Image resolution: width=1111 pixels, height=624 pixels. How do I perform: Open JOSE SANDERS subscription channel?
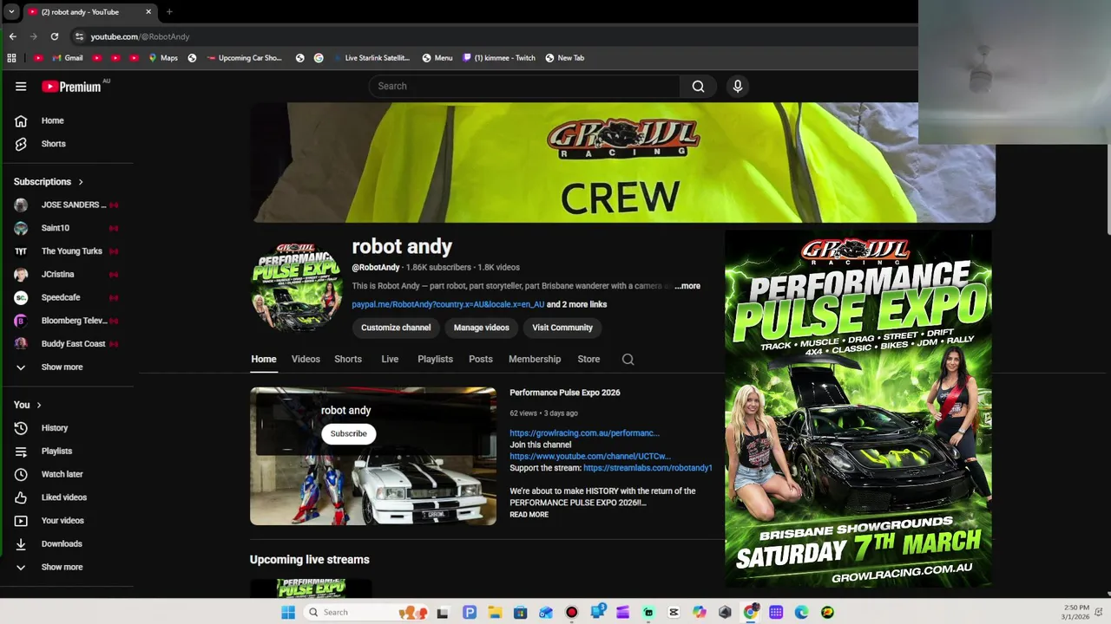click(x=68, y=205)
